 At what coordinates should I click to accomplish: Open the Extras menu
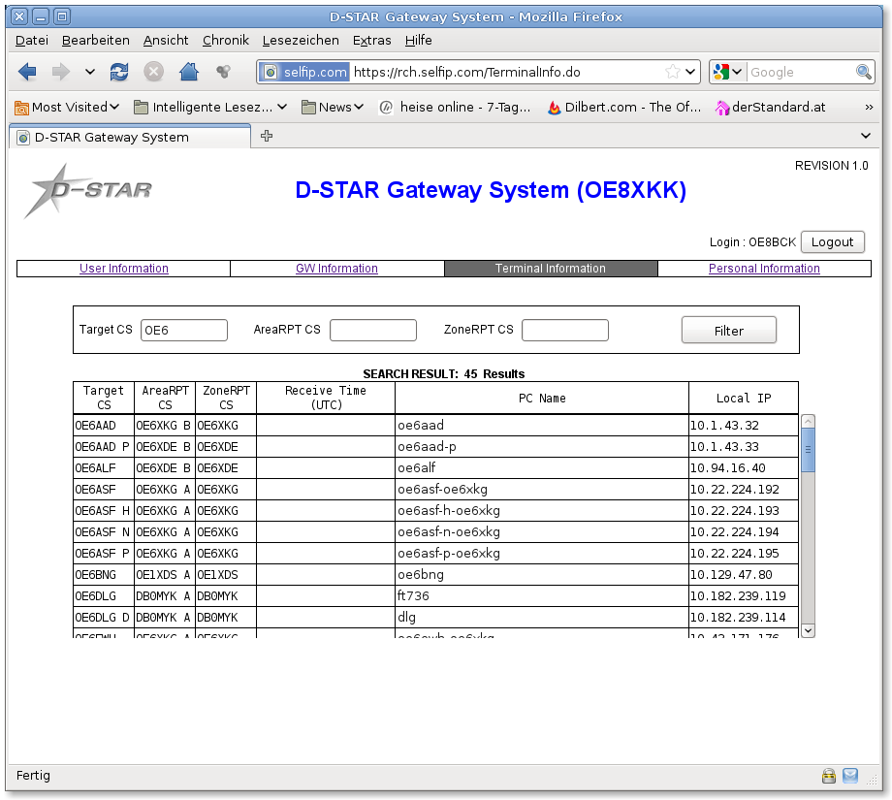point(372,41)
